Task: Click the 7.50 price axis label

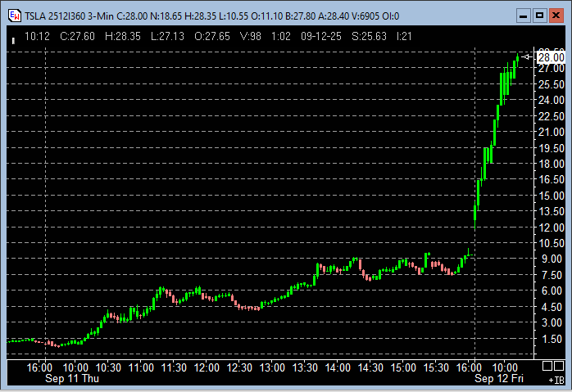Action: [x=552, y=275]
